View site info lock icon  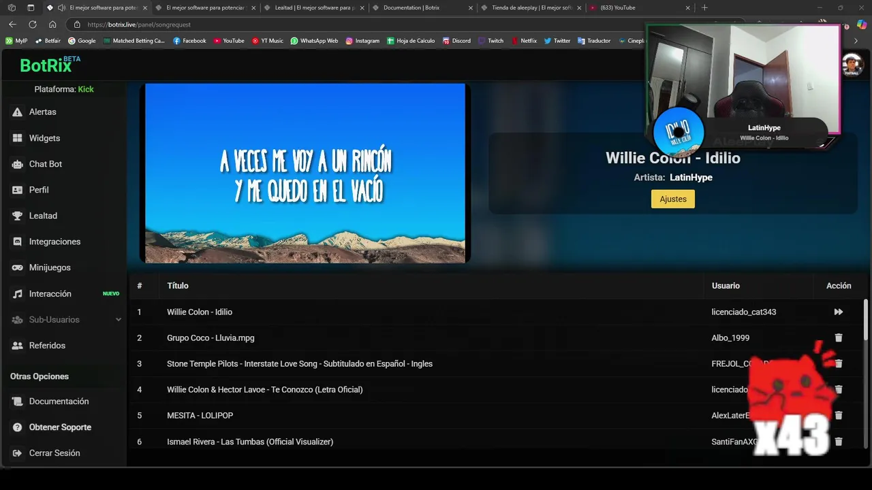(x=77, y=24)
